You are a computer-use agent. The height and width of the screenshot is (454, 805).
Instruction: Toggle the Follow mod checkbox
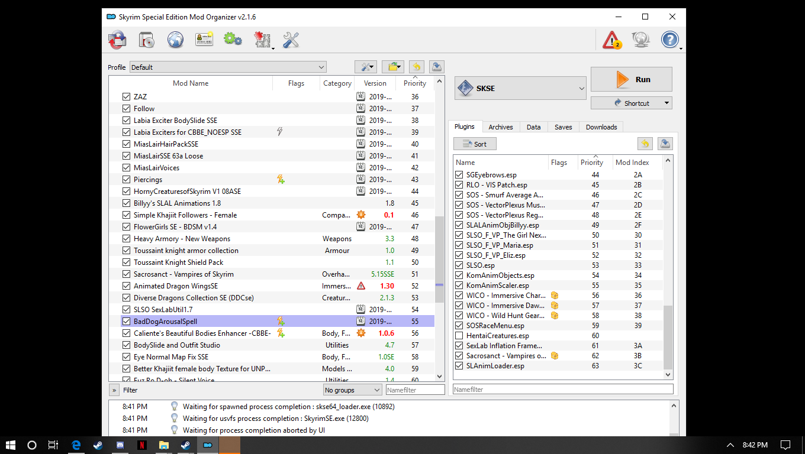(126, 109)
